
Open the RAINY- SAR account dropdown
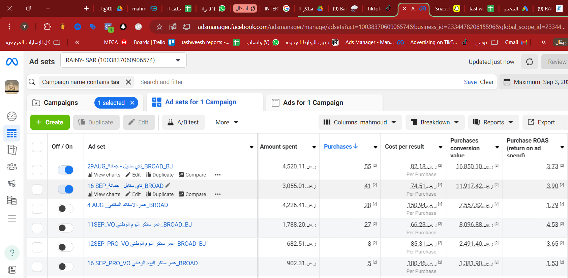point(123,60)
